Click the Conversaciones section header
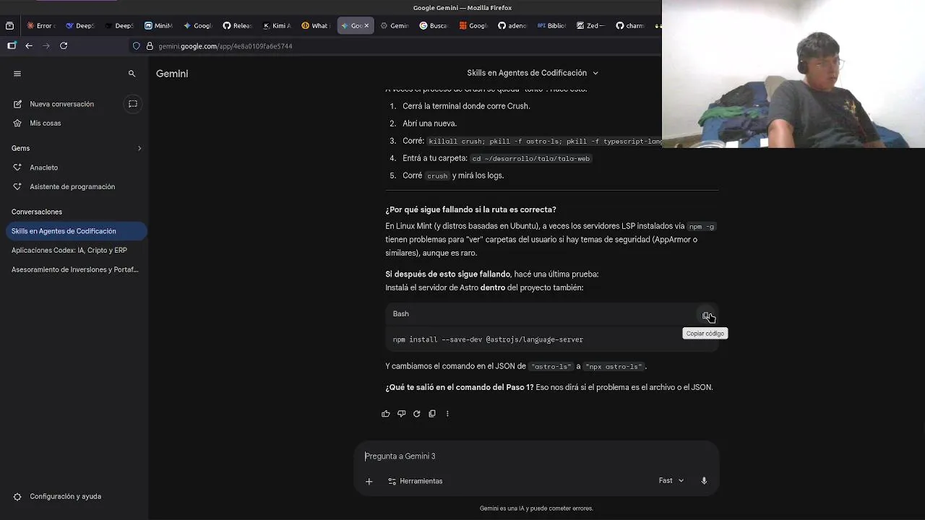 (37, 212)
